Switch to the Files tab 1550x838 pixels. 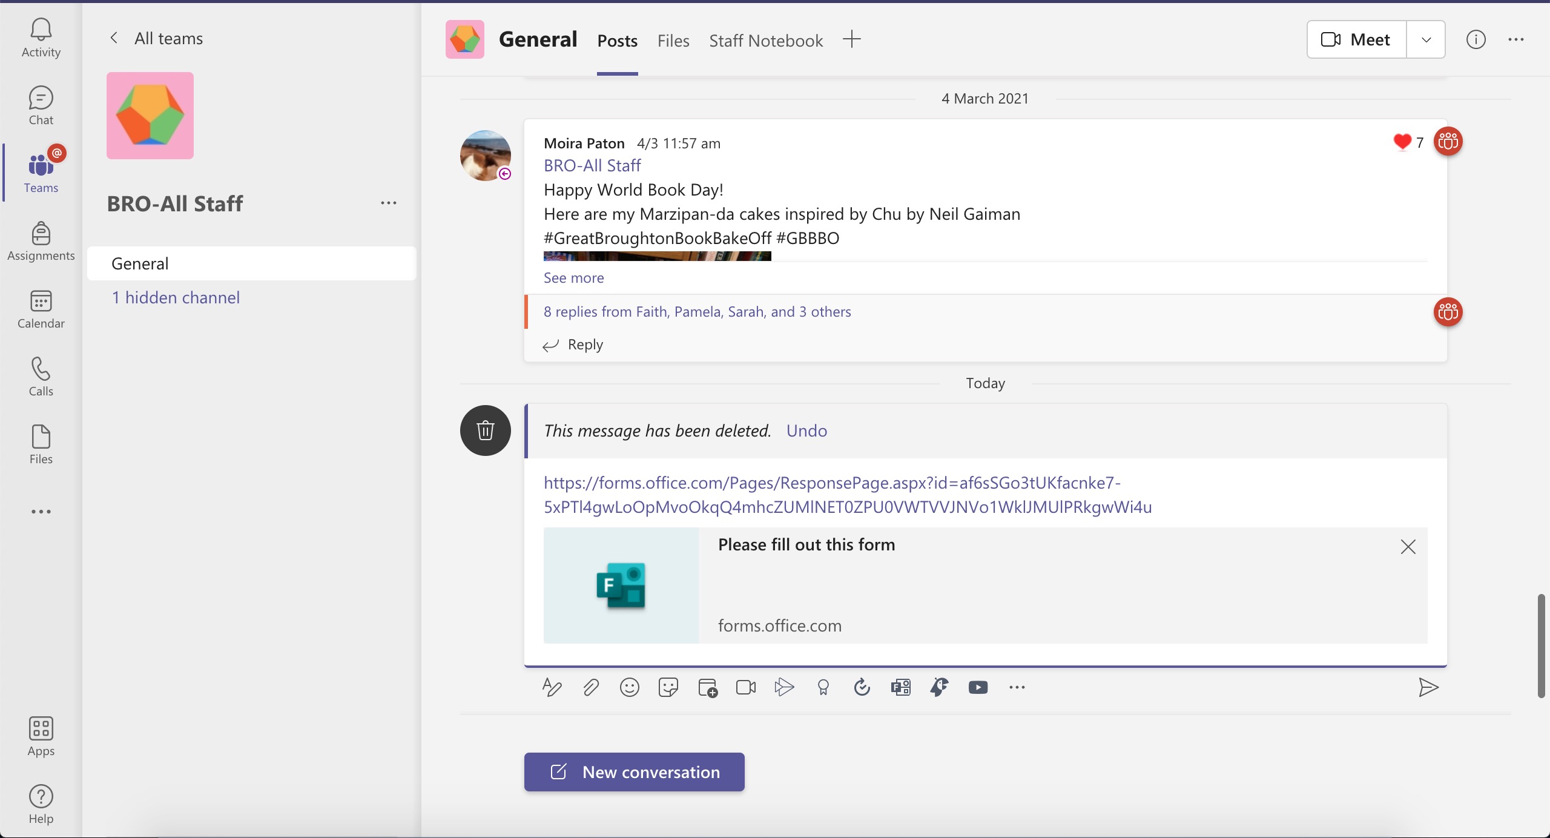(673, 41)
